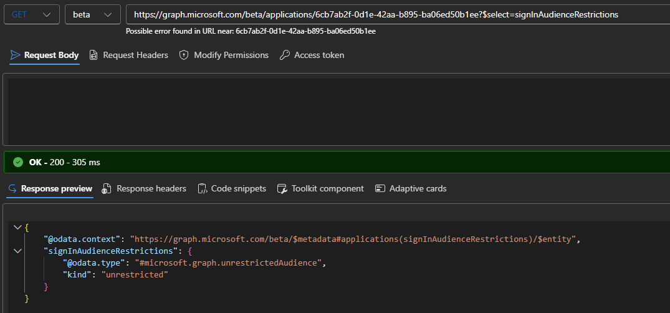670x313 pixels.
Task: Click the Adaptive cards icon
Action: pos(380,189)
